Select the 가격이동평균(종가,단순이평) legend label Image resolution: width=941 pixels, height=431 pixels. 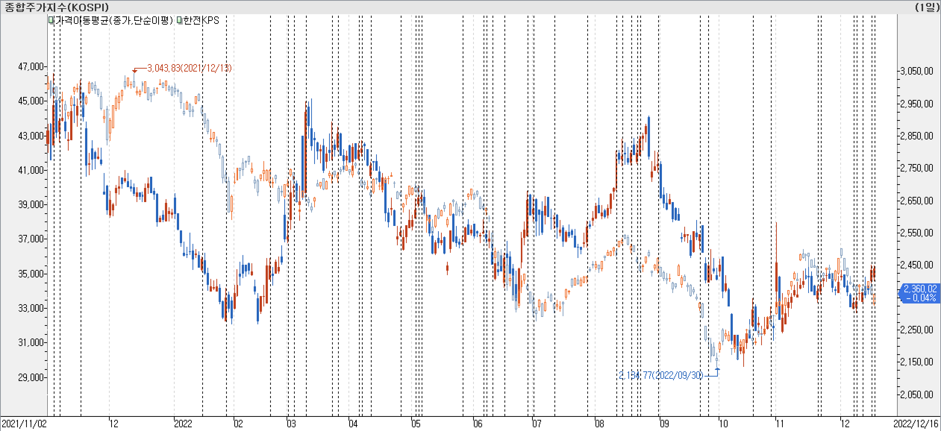pos(113,21)
